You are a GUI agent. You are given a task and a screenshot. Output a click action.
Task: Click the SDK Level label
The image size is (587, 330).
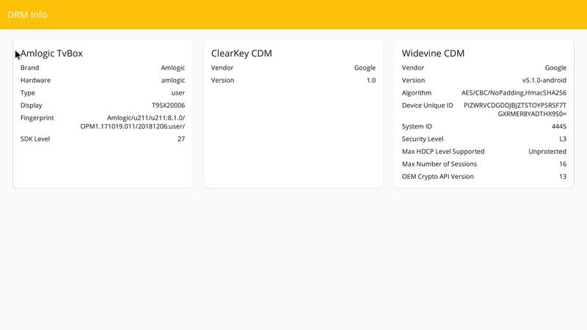pos(35,139)
